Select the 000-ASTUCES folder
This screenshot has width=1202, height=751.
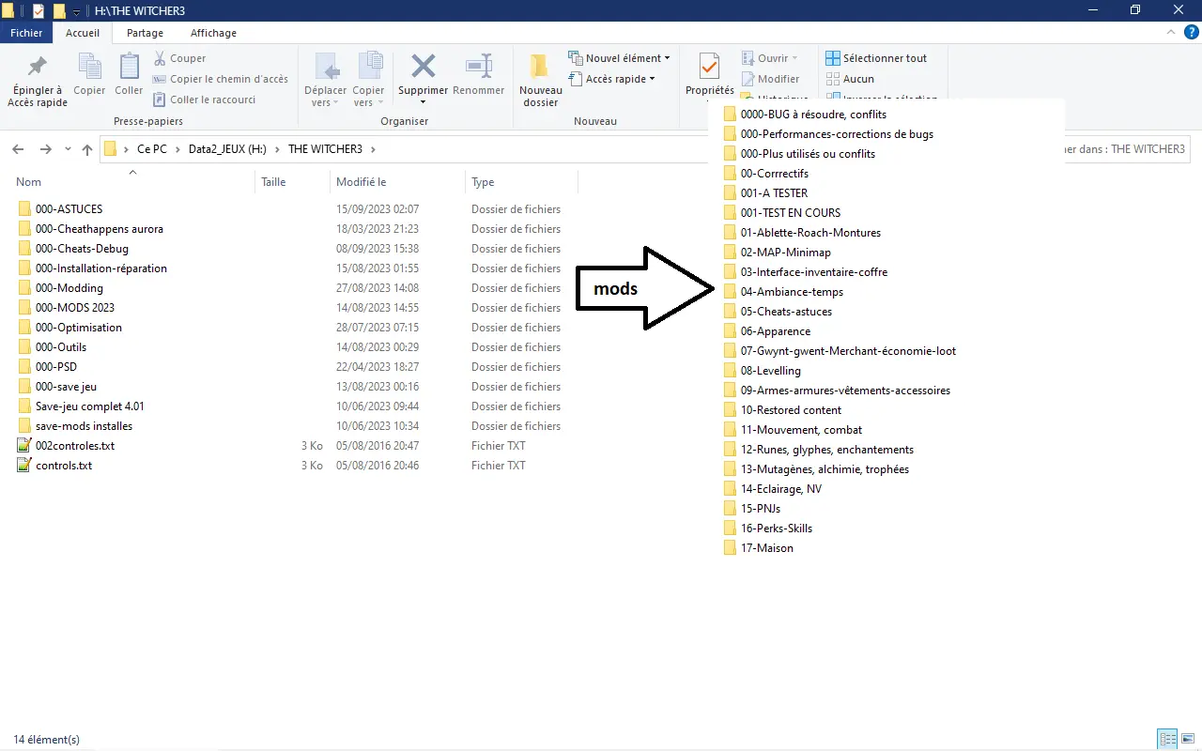pyautogui.click(x=69, y=209)
